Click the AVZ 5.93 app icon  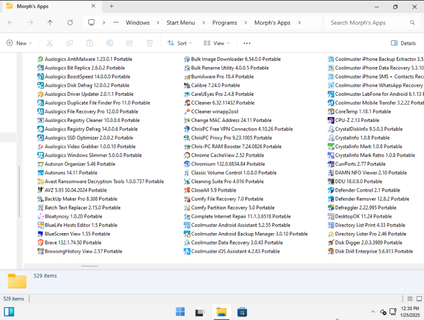click(40, 190)
